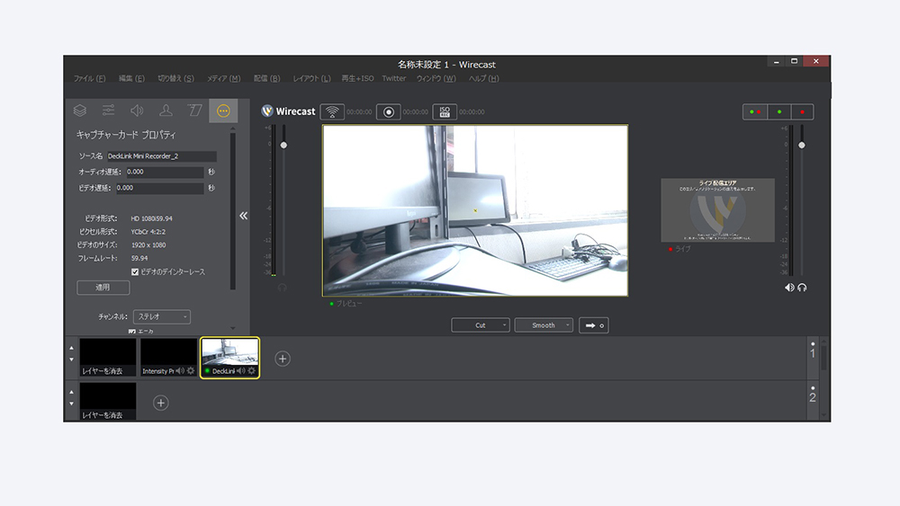Click the ビデオ遅延 input field
900x506 pixels.
click(x=159, y=188)
